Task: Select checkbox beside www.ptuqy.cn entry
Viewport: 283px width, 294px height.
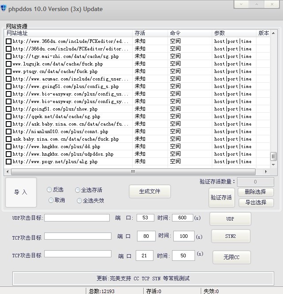Action: pyautogui.click(x=8, y=71)
